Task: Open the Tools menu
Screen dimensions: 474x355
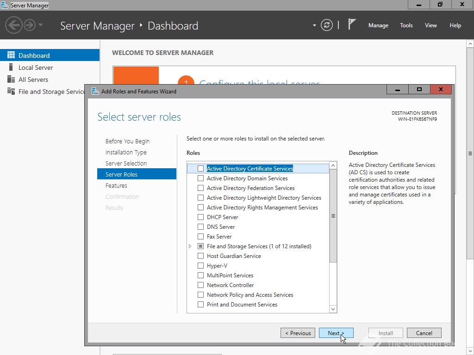Action: pos(406,25)
